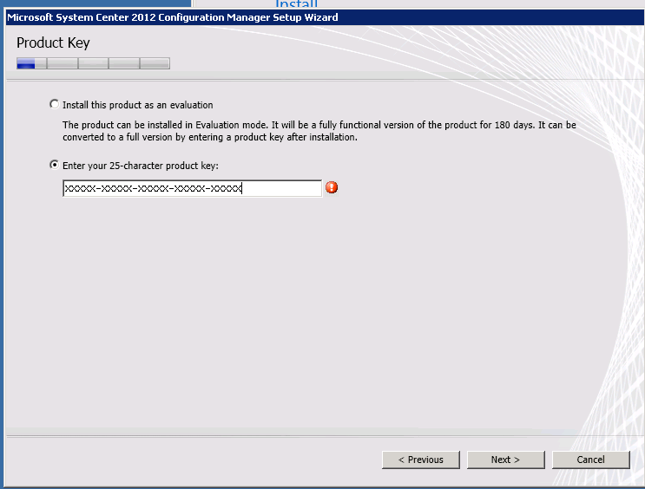The height and width of the screenshot is (489, 645).
Task: Go back with the Previous button
Action: pyautogui.click(x=421, y=460)
